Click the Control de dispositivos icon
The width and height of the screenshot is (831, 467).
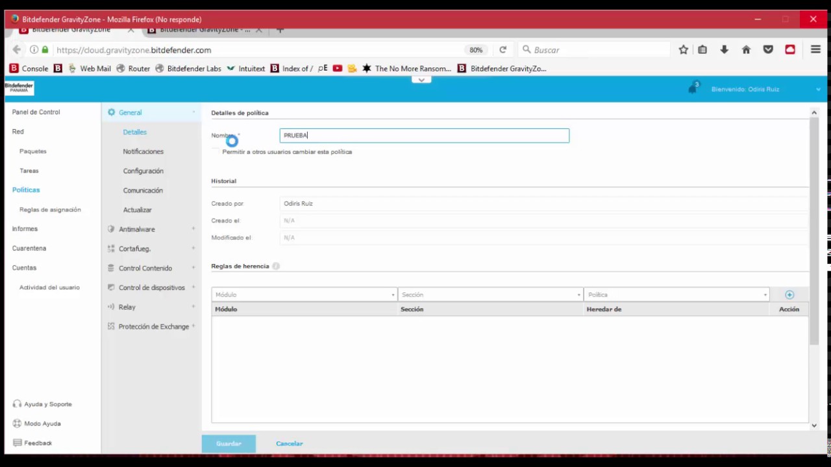click(111, 287)
